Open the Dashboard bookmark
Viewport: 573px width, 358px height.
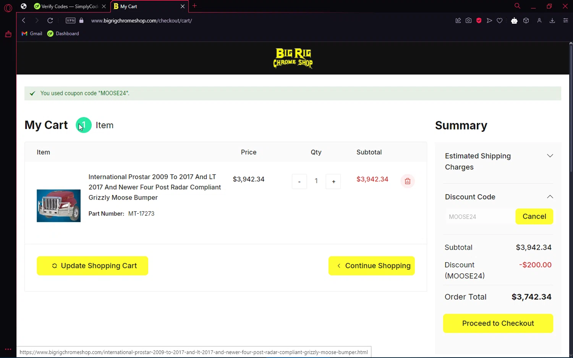[x=63, y=34]
